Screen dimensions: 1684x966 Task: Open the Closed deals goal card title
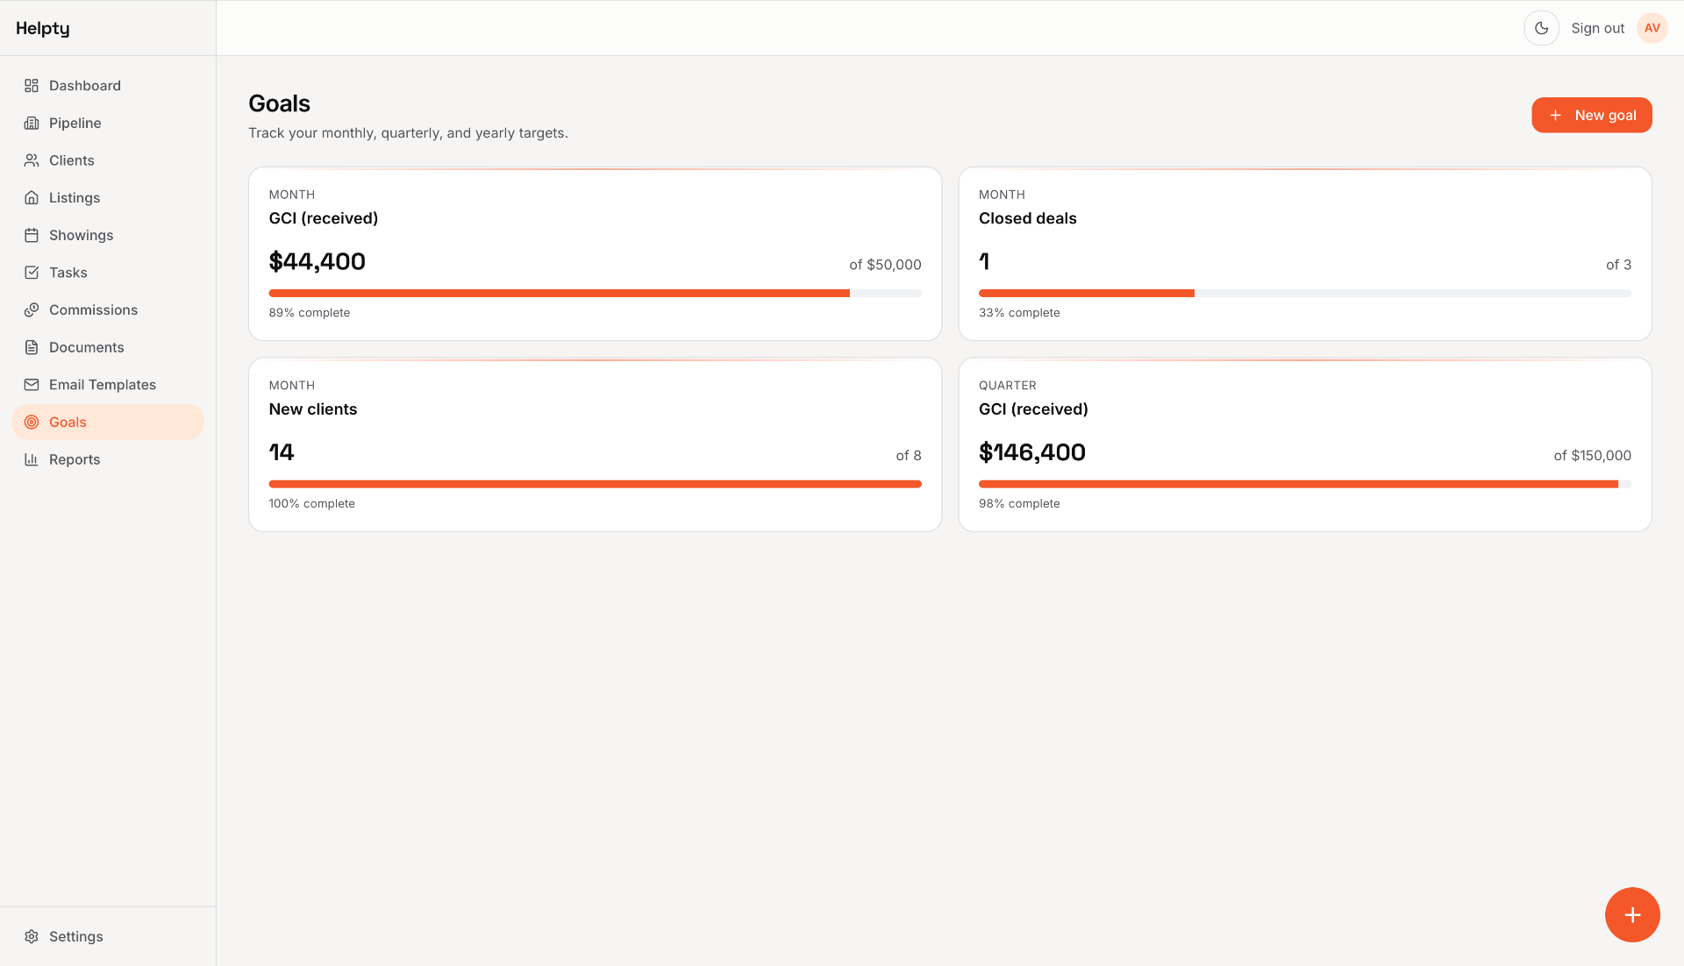1027,218
